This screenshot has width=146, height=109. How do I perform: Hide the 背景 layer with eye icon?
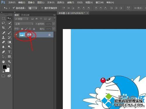coord(16,35)
